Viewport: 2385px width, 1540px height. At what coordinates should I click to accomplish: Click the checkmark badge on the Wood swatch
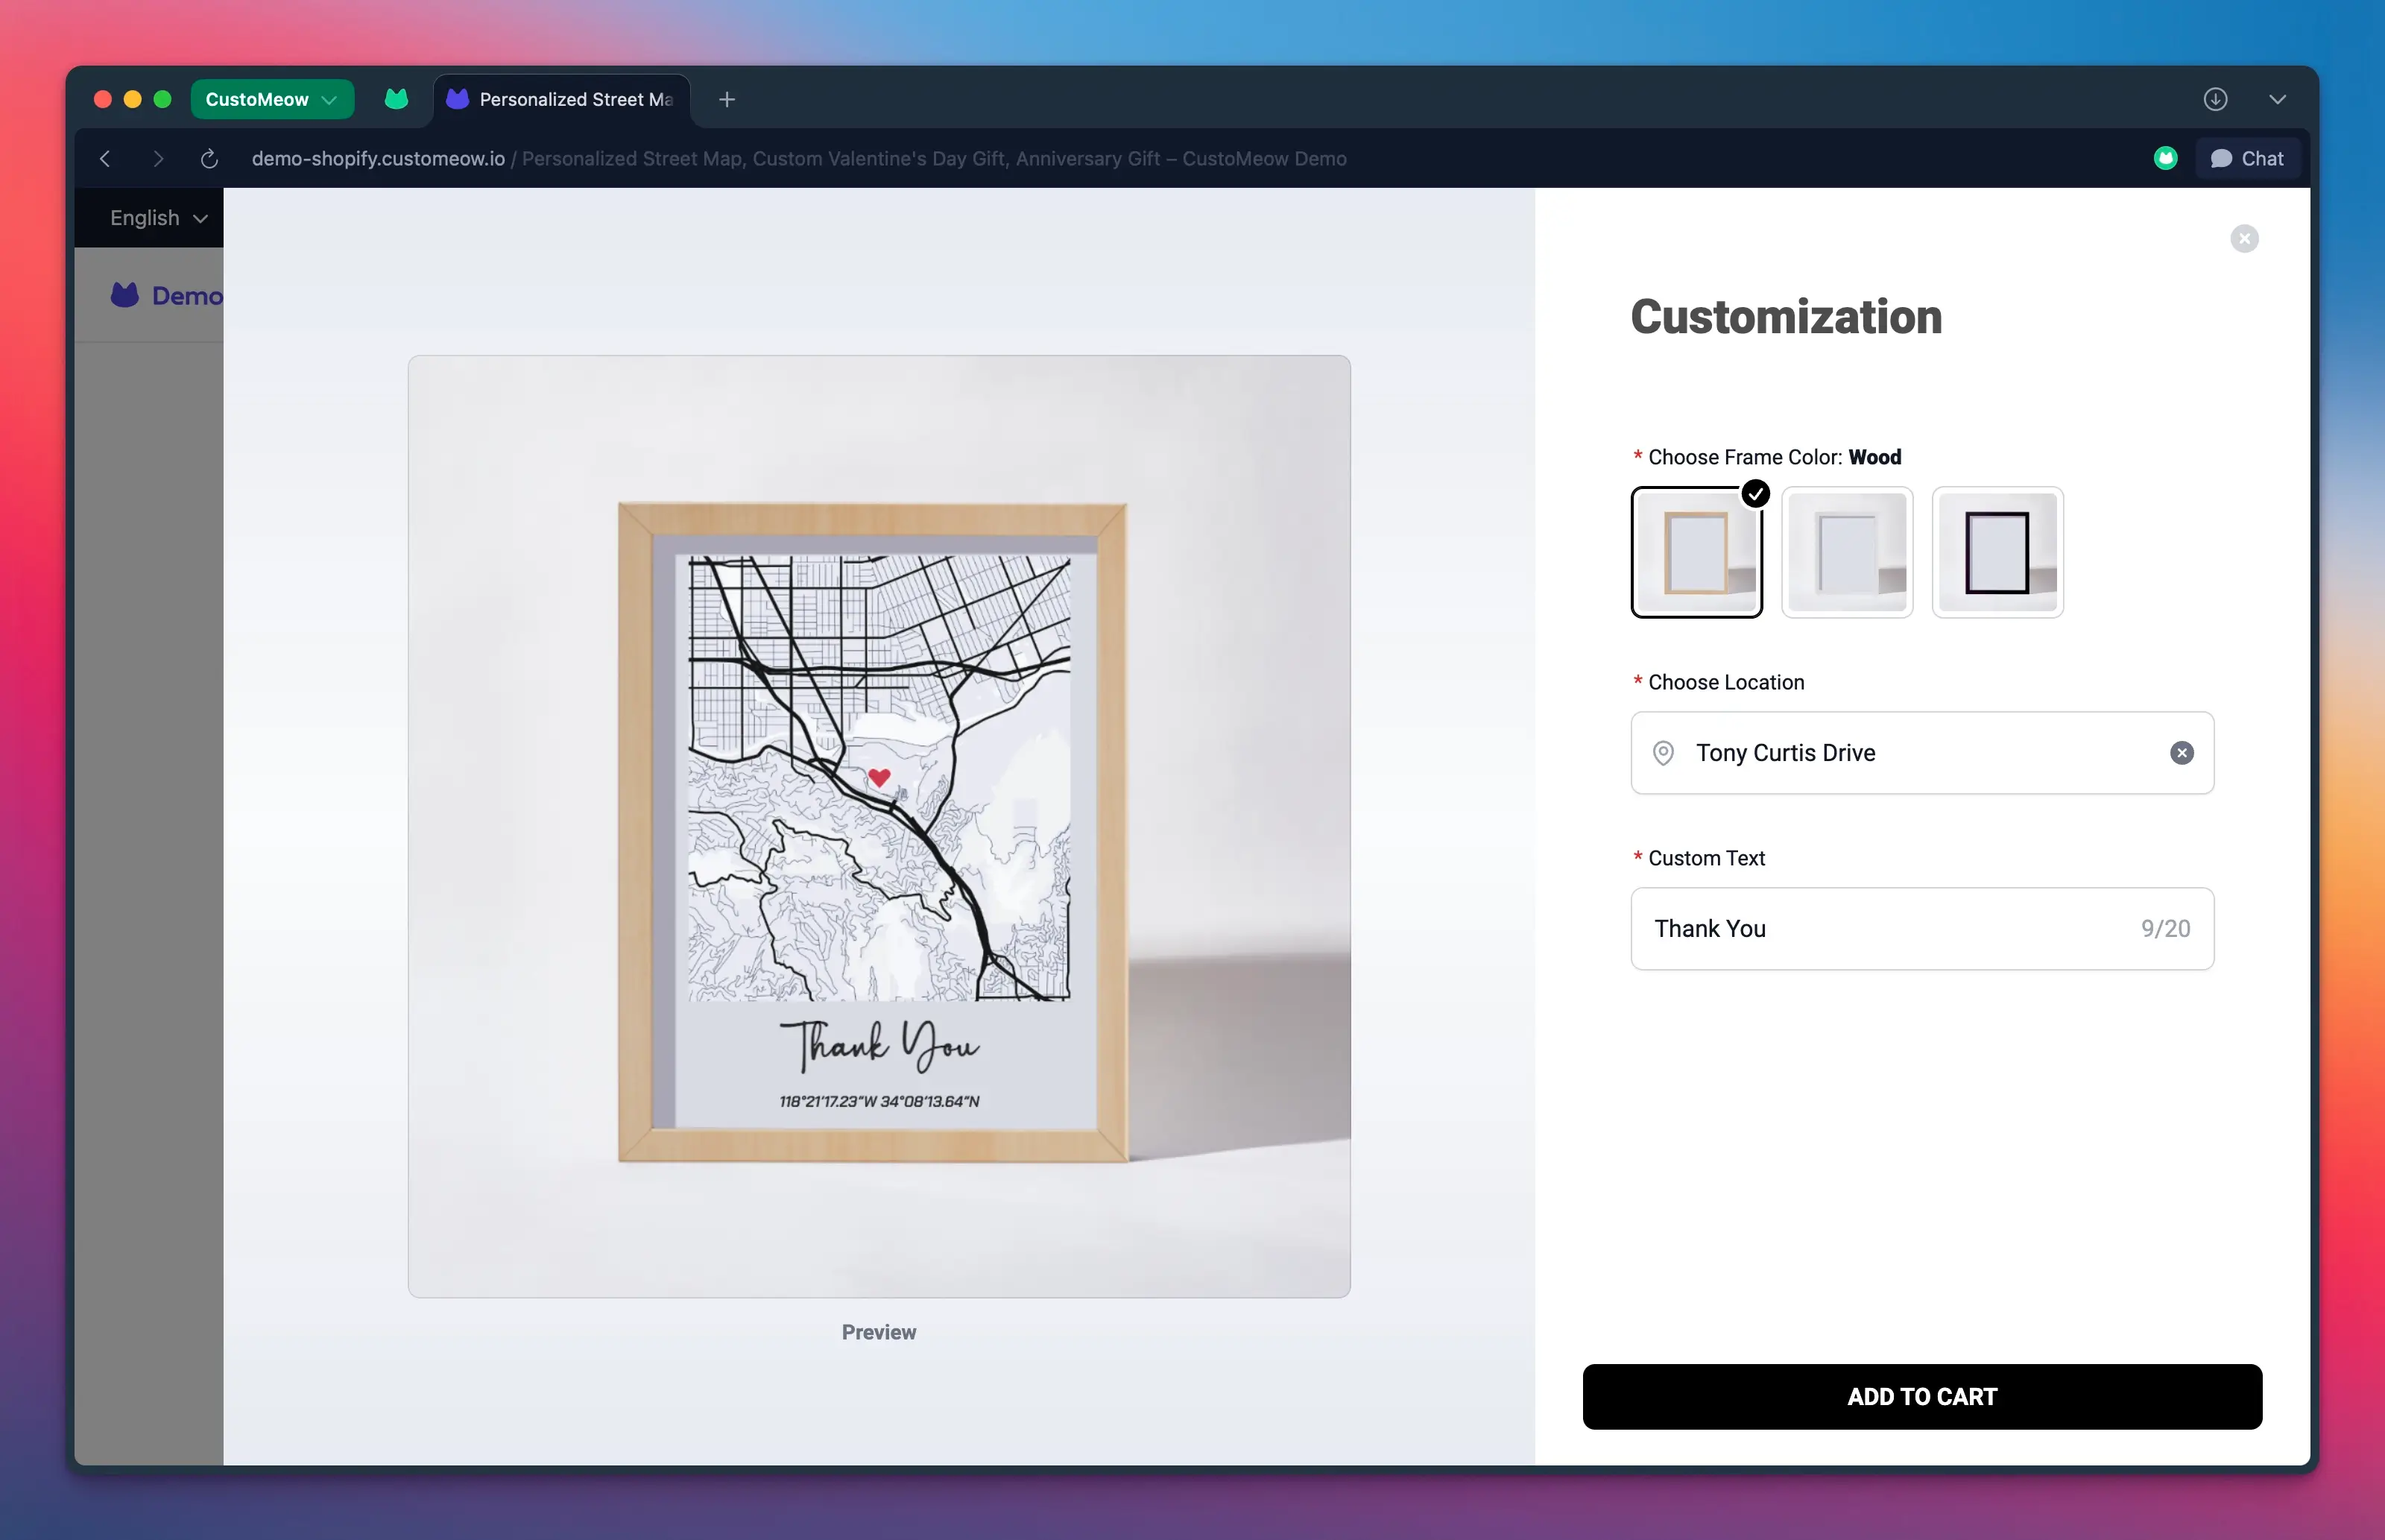[x=1755, y=494]
